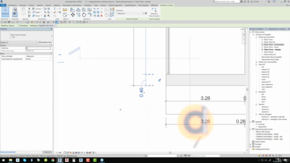Viewport: 290px width, 163px height.
Task: Expand the Piante dei controsoffitti node
Action: [x=256, y=62]
